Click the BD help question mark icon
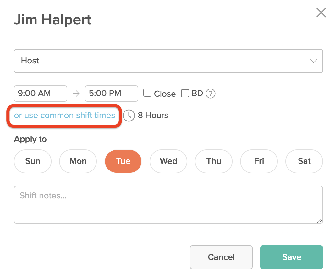This screenshot has width=335, height=275. pos(210,94)
